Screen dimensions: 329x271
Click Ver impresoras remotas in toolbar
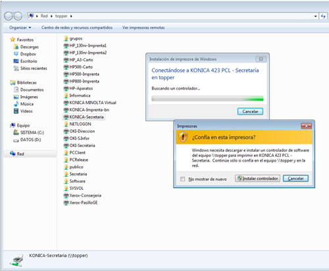pyautogui.click(x=143, y=28)
